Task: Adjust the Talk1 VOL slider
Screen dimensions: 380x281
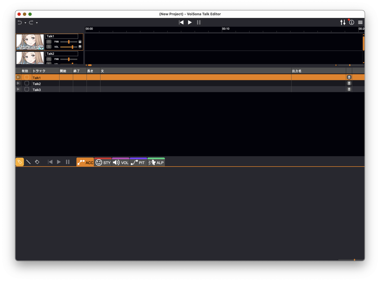Action: pos(69,47)
